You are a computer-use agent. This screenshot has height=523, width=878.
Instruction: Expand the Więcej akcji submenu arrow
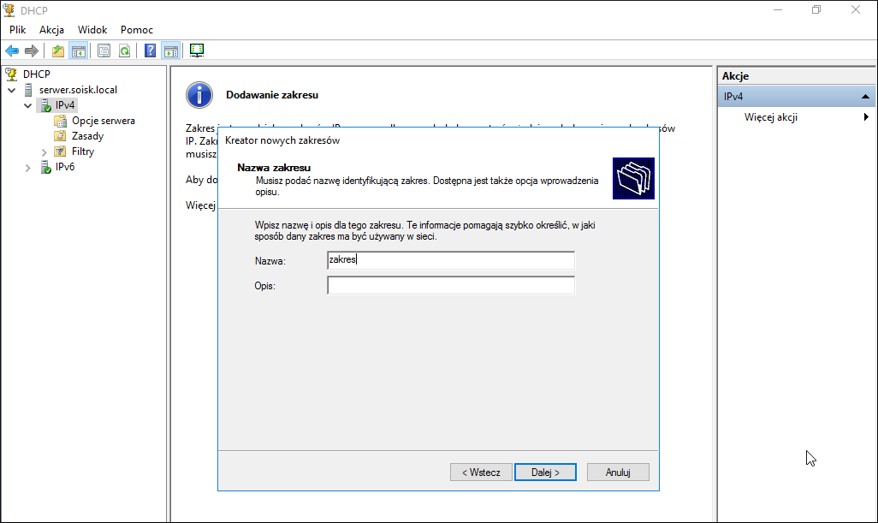coord(866,117)
